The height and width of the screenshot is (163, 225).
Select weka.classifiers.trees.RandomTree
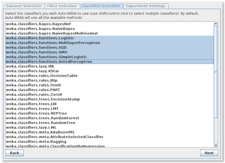coord(110,123)
